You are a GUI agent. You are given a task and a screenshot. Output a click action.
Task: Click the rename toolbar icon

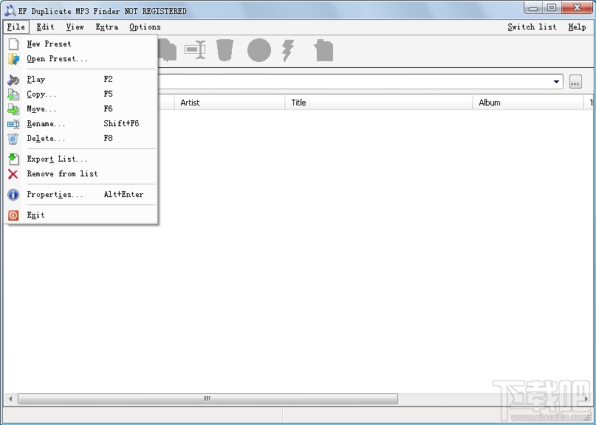[194, 50]
